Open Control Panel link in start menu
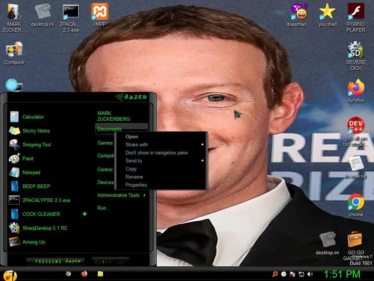This screenshot has width=374, height=281. (x=105, y=169)
